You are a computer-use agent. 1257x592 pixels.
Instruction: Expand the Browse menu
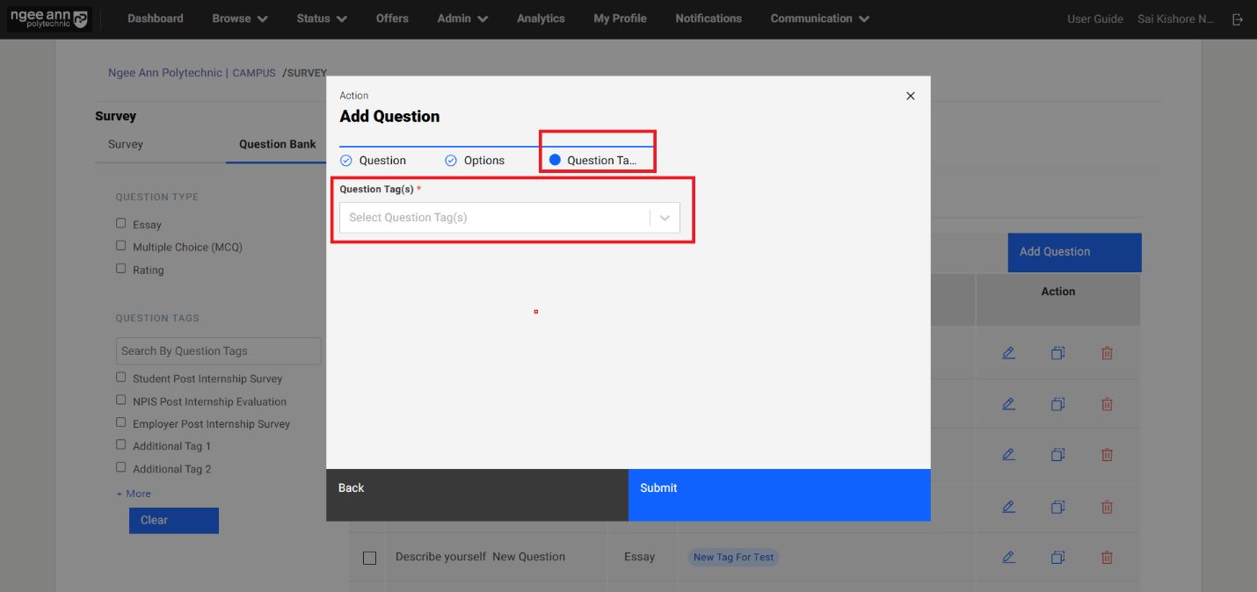click(x=239, y=18)
